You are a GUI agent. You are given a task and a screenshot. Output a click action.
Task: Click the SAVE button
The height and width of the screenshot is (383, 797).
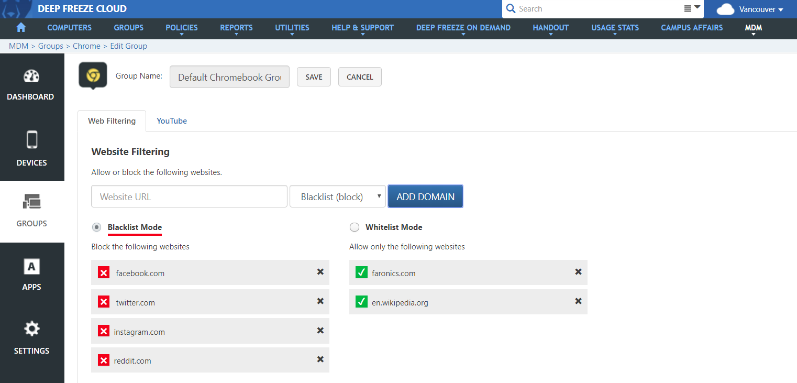pyautogui.click(x=314, y=76)
